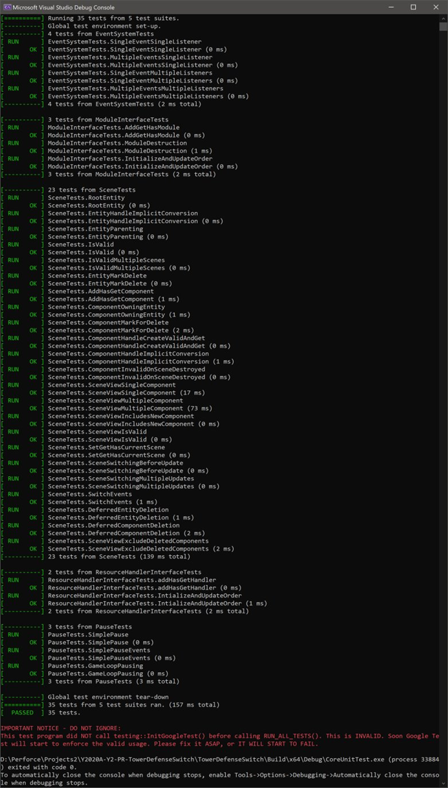The width and height of the screenshot is (448, 788).
Task: Click the line 'Running 35 tests from 5 test suites.'
Action: (x=113, y=18)
